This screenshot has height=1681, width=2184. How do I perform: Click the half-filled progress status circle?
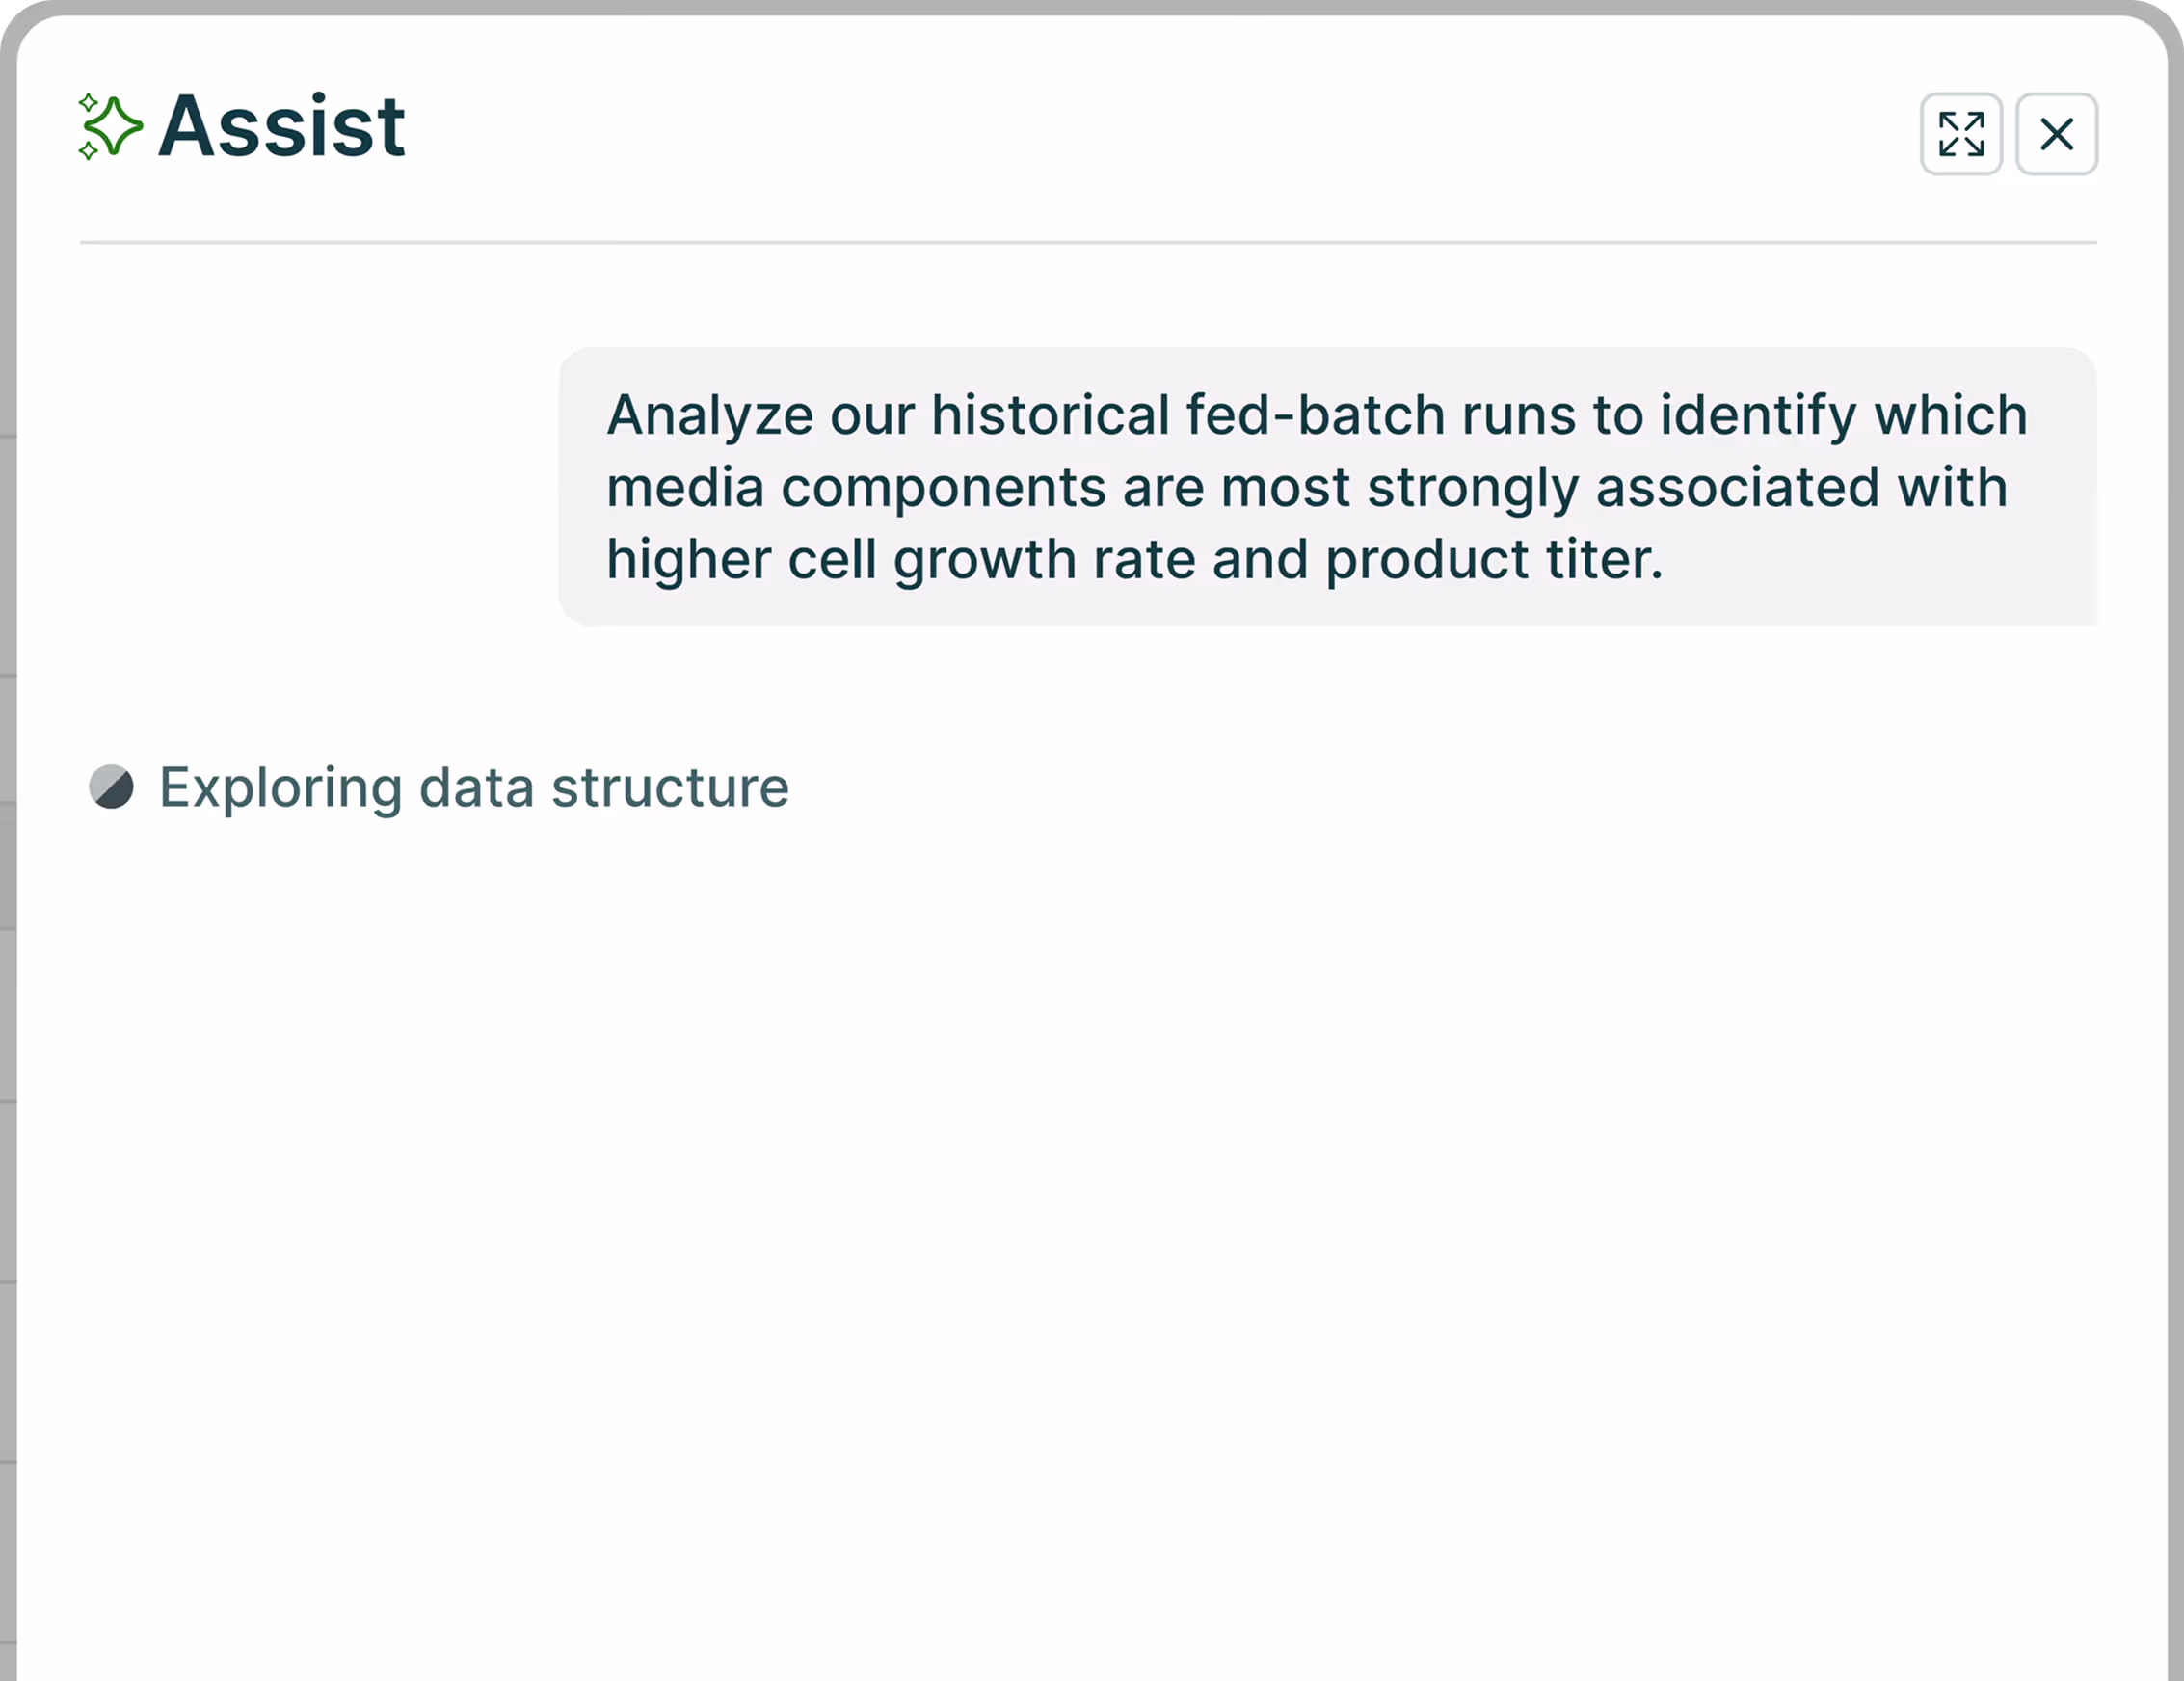[x=111, y=787]
